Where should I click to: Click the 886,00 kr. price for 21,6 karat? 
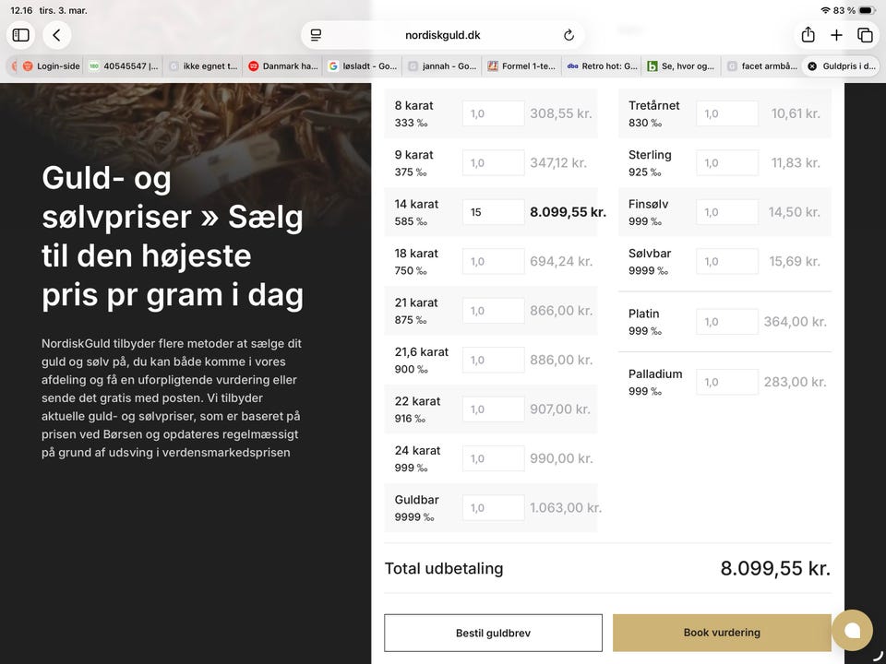pyautogui.click(x=561, y=360)
